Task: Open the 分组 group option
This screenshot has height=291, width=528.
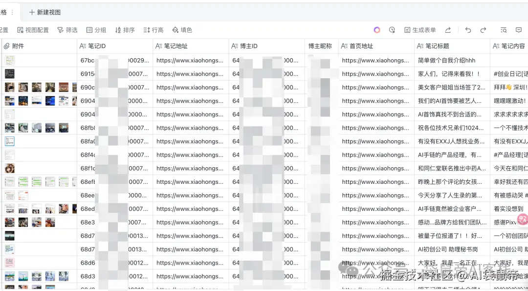Action: point(96,30)
